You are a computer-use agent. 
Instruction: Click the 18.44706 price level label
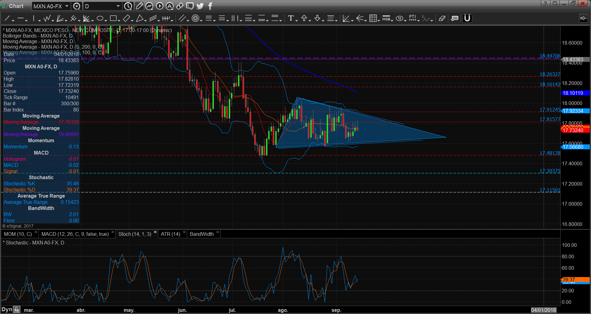coord(550,56)
